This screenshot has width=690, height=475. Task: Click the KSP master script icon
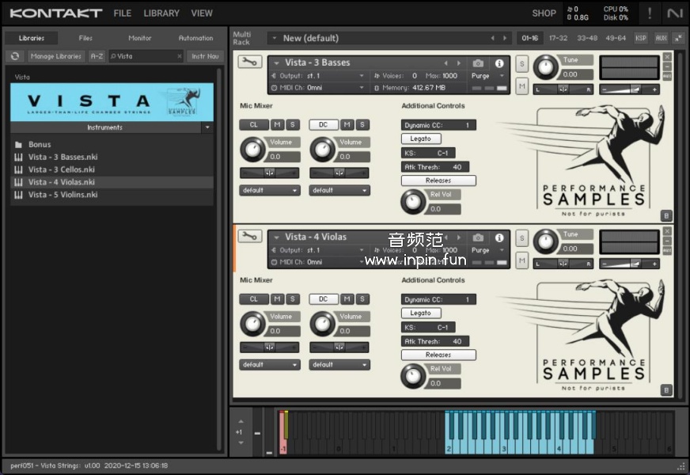click(x=641, y=38)
